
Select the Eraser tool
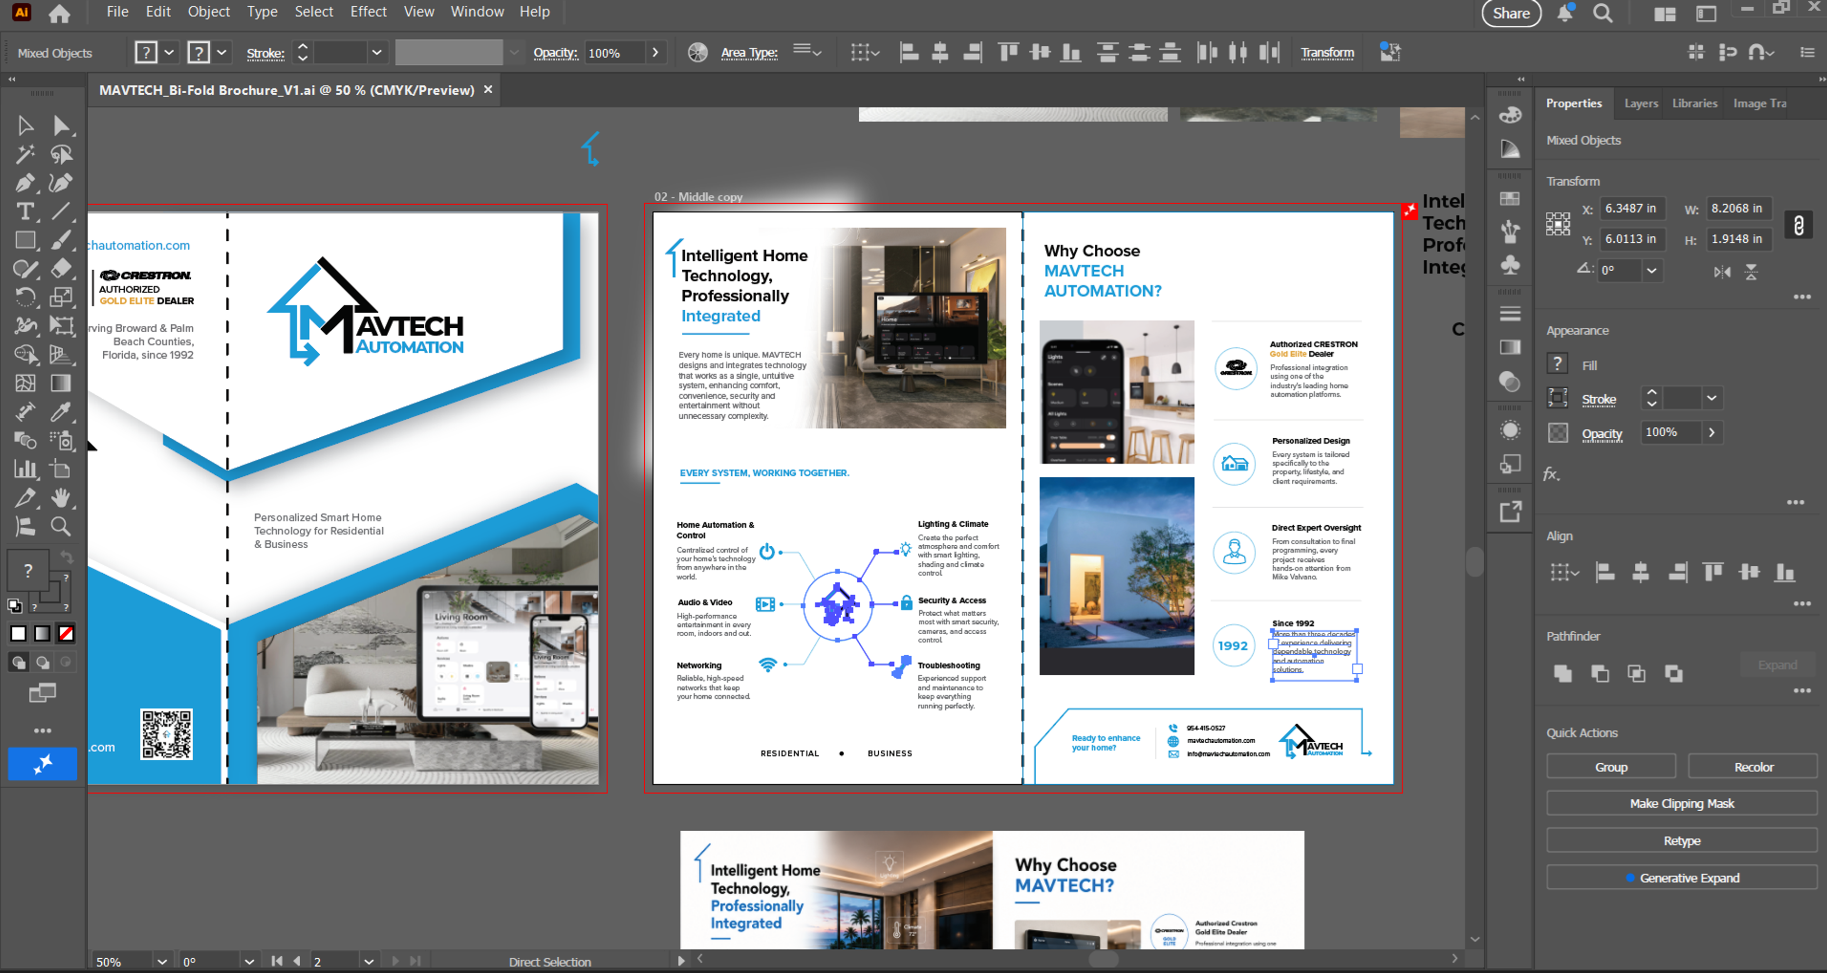click(x=61, y=269)
